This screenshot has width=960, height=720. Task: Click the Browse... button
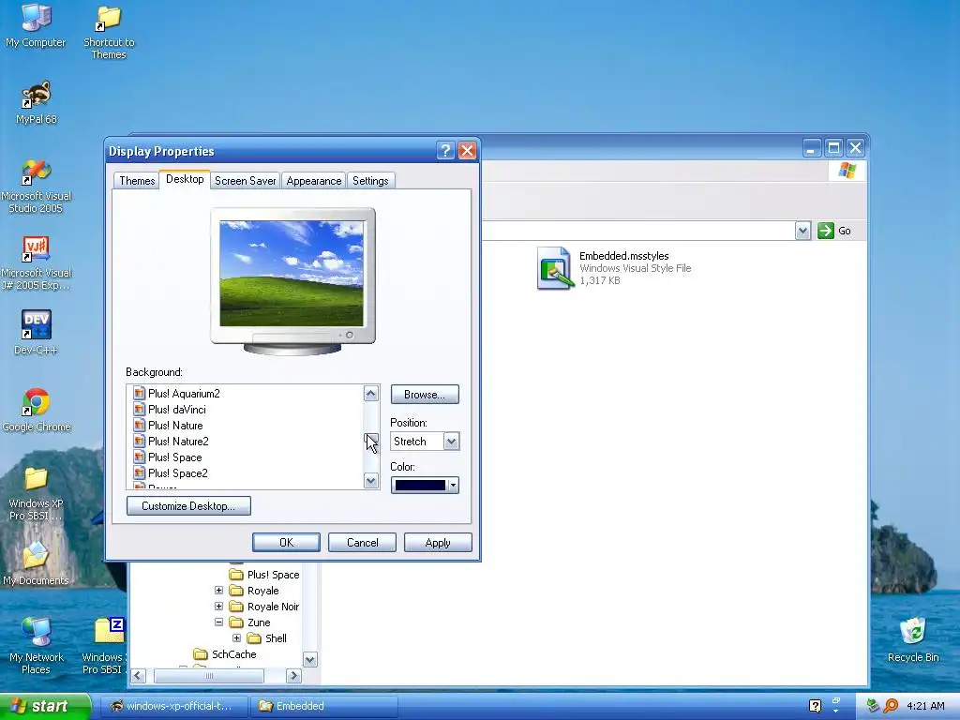(x=425, y=395)
